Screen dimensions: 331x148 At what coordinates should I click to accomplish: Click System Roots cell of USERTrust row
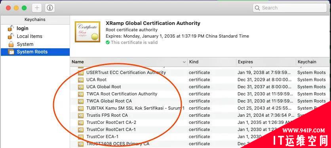[x=311, y=73]
